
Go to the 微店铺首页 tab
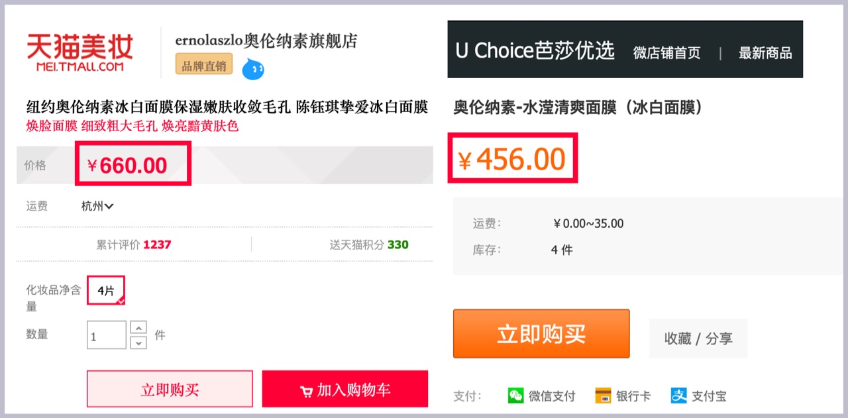[666, 53]
